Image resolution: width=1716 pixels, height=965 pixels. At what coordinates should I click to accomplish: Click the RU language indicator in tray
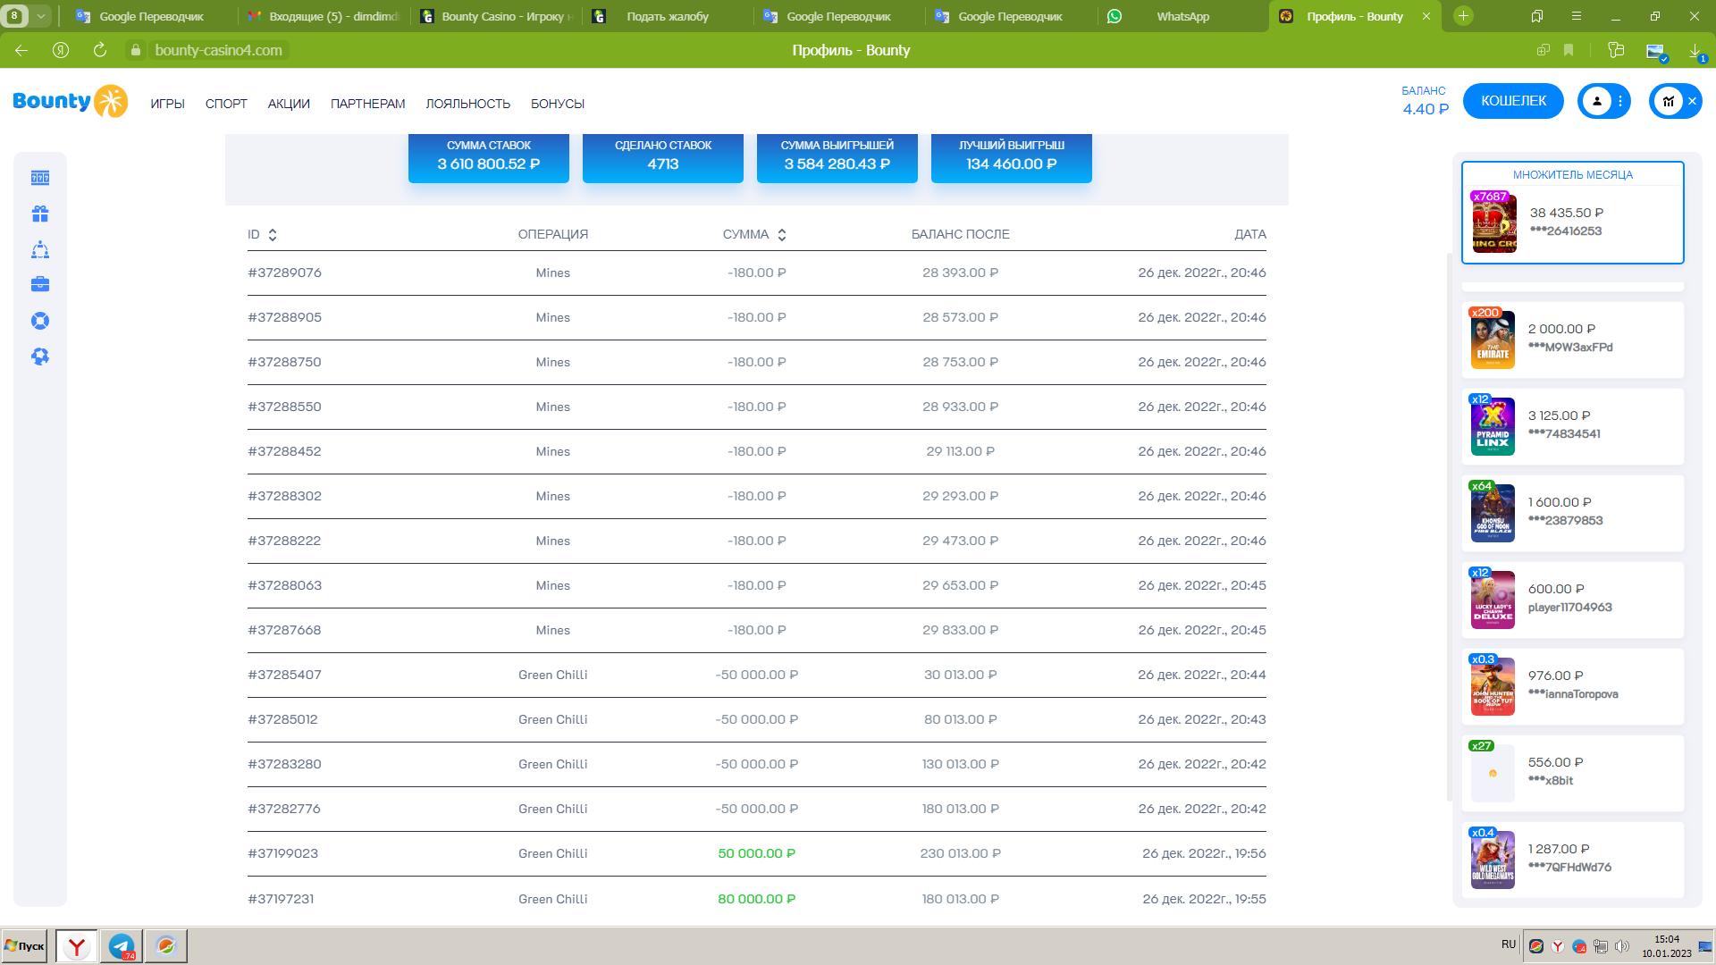pyautogui.click(x=1509, y=944)
